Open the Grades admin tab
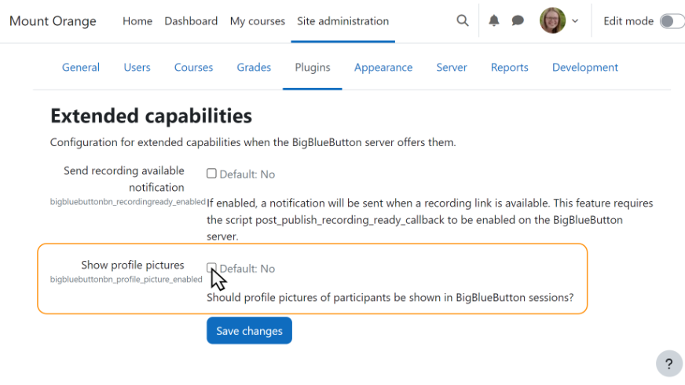This screenshot has width=685, height=385. [x=254, y=68]
